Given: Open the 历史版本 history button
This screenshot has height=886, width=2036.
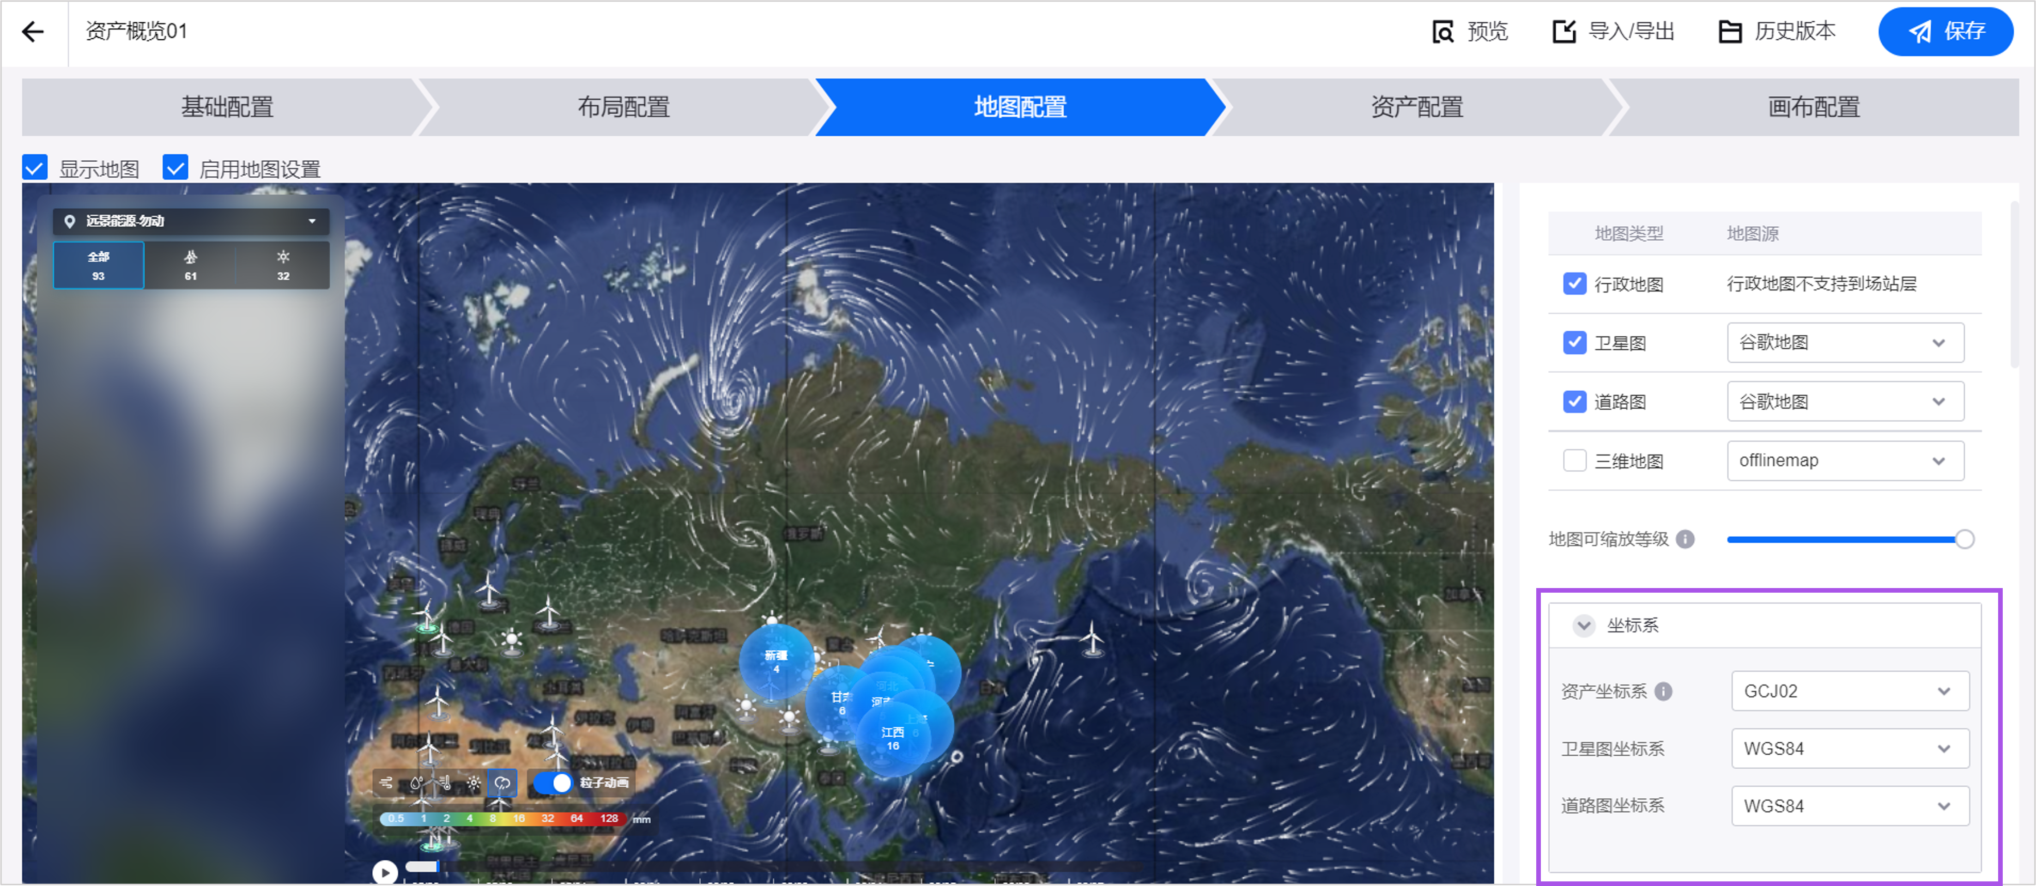Looking at the screenshot, I should pyautogui.click(x=1777, y=31).
